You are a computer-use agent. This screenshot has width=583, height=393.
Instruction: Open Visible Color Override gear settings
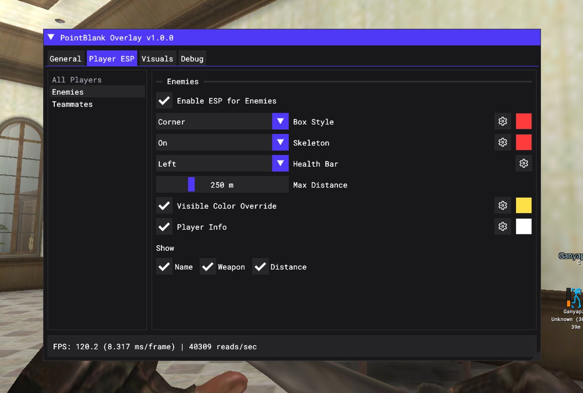[503, 205]
